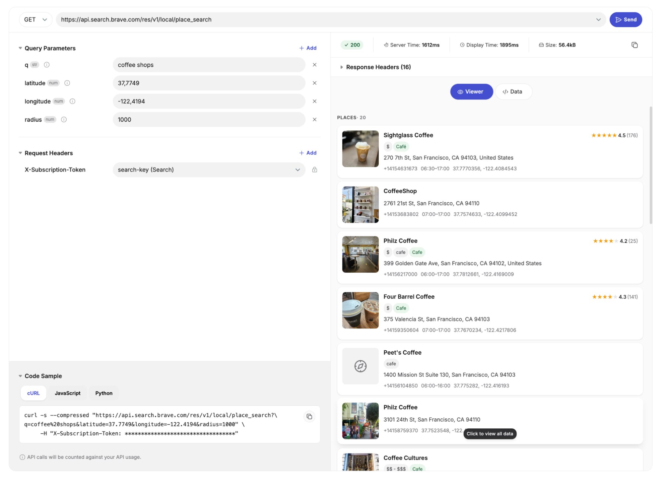
Task: Show info for the q parameter
Action: click(x=47, y=65)
